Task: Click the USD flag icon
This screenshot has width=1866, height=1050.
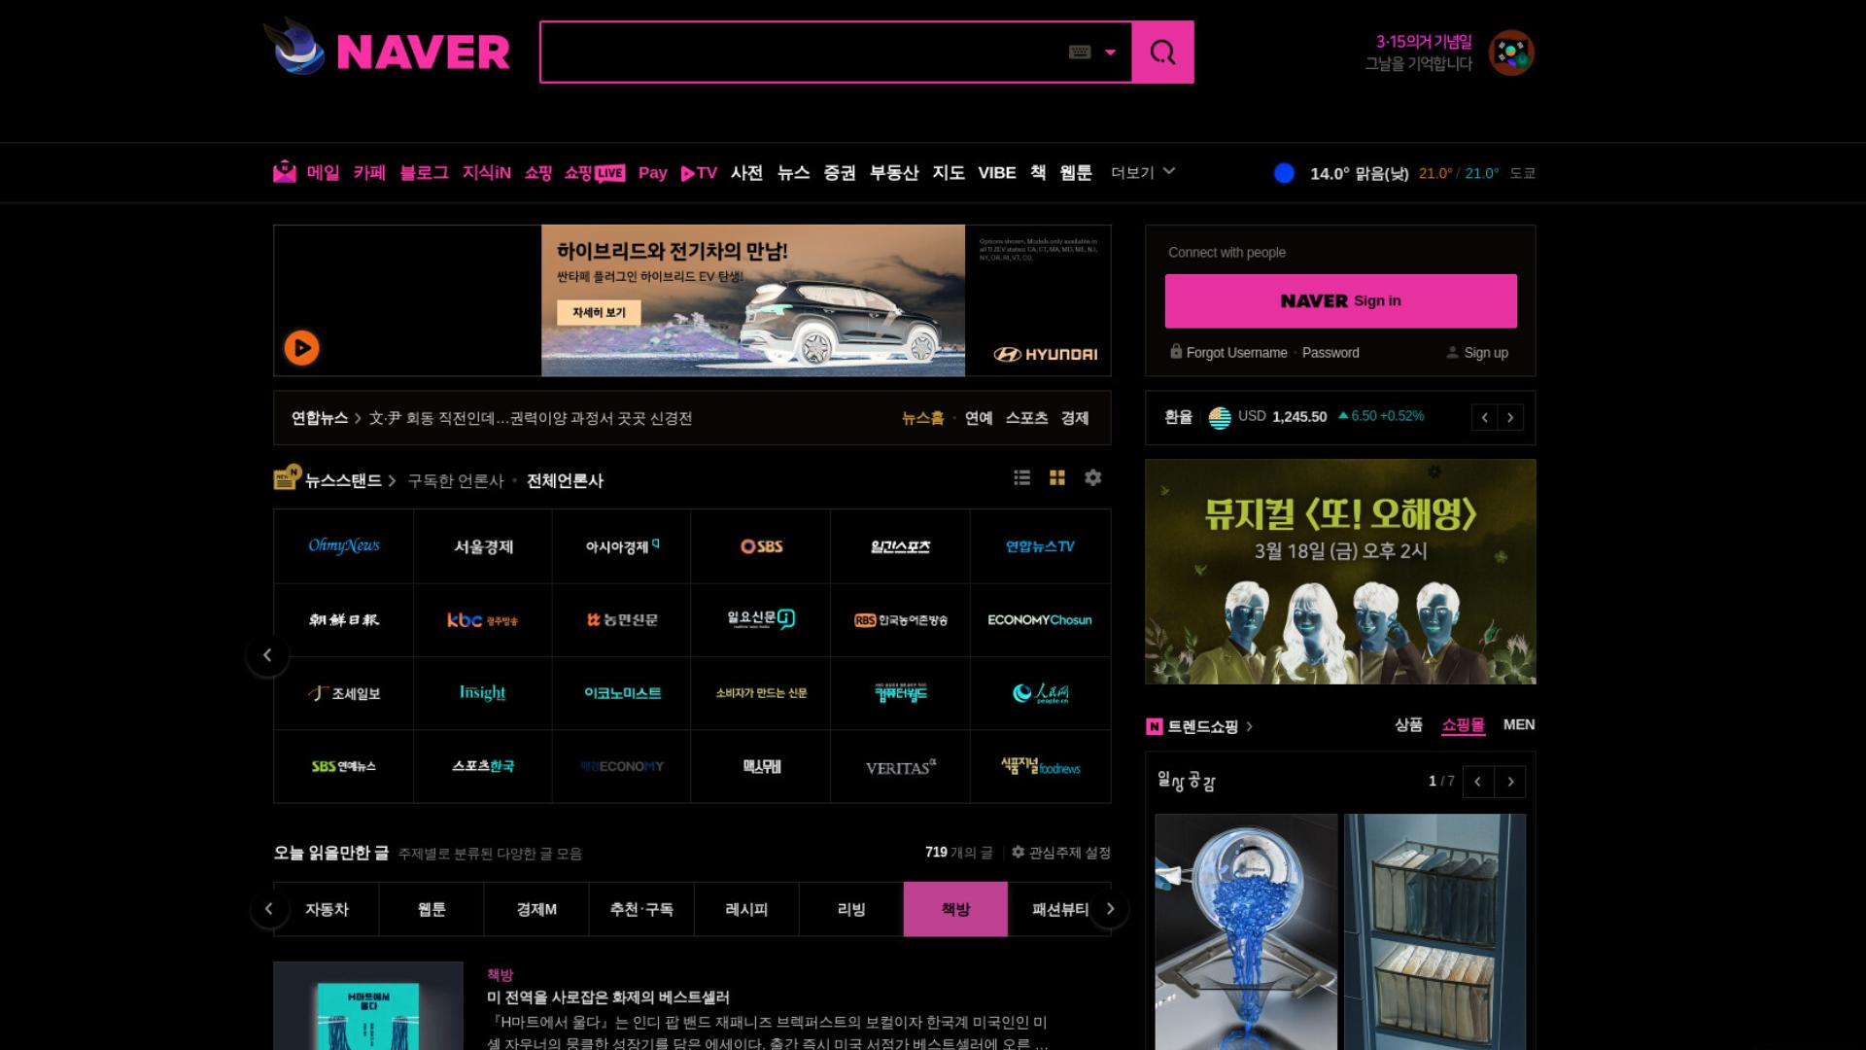Action: [1219, 417]
